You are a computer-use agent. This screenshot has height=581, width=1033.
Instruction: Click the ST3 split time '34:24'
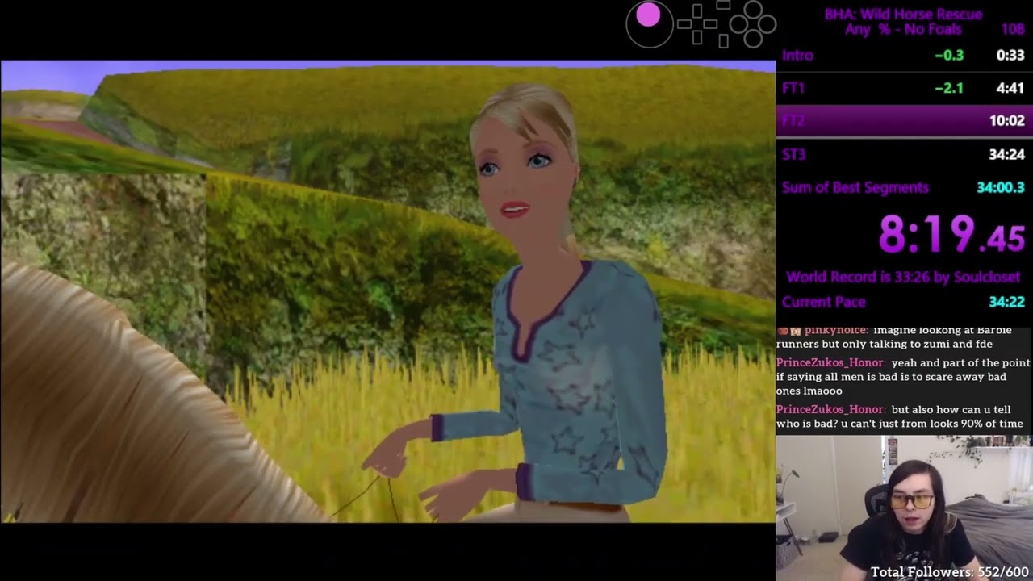[1006, 154]
